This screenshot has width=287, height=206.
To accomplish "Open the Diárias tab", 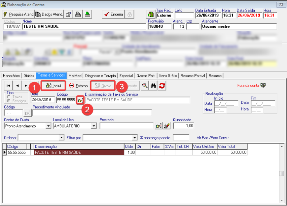I will [x=29, y=76].
